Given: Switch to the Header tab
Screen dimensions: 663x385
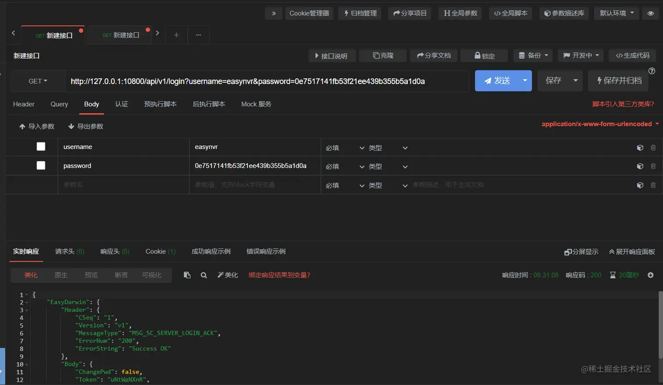Looking at the screenshot, I should pos(24,104).
